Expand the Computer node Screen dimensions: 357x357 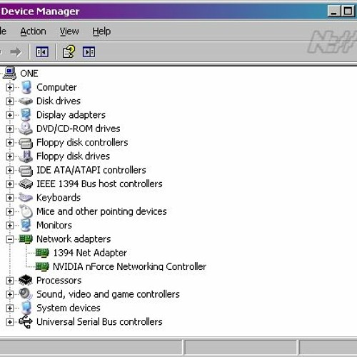pyautogui.click(x=10, y=88)
